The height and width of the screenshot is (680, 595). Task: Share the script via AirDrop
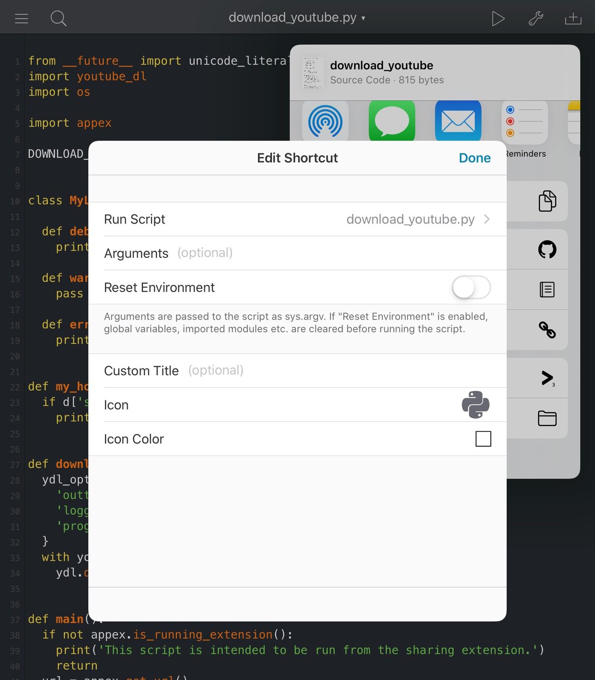pyautogui.click(x=325, y=121)
